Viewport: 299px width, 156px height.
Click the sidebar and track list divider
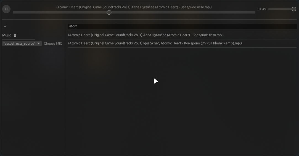coord(65,96)
